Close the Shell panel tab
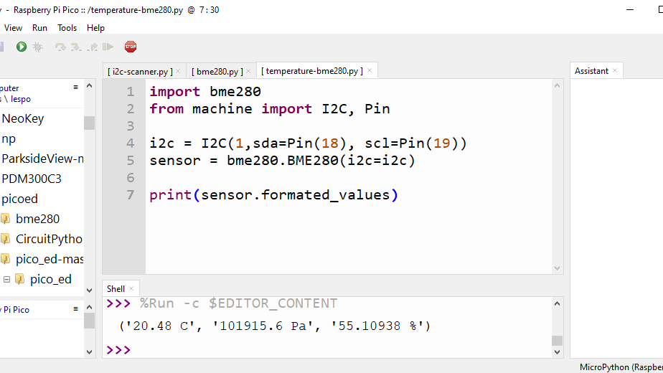663x373 pixels. (131, 289)
